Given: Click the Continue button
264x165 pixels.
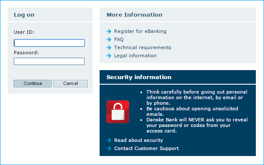Looking at the screenshot, I should coord(33,83).
